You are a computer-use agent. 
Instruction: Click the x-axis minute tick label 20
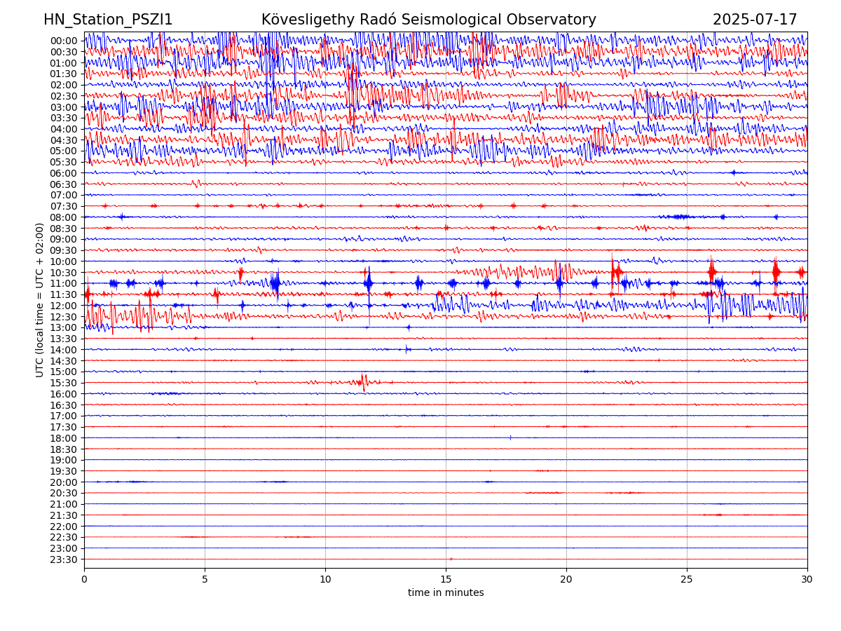pos(566,580)
